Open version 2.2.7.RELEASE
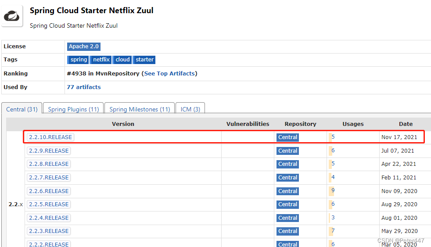This screenshot has width=431, height=247. pos(49,178)
